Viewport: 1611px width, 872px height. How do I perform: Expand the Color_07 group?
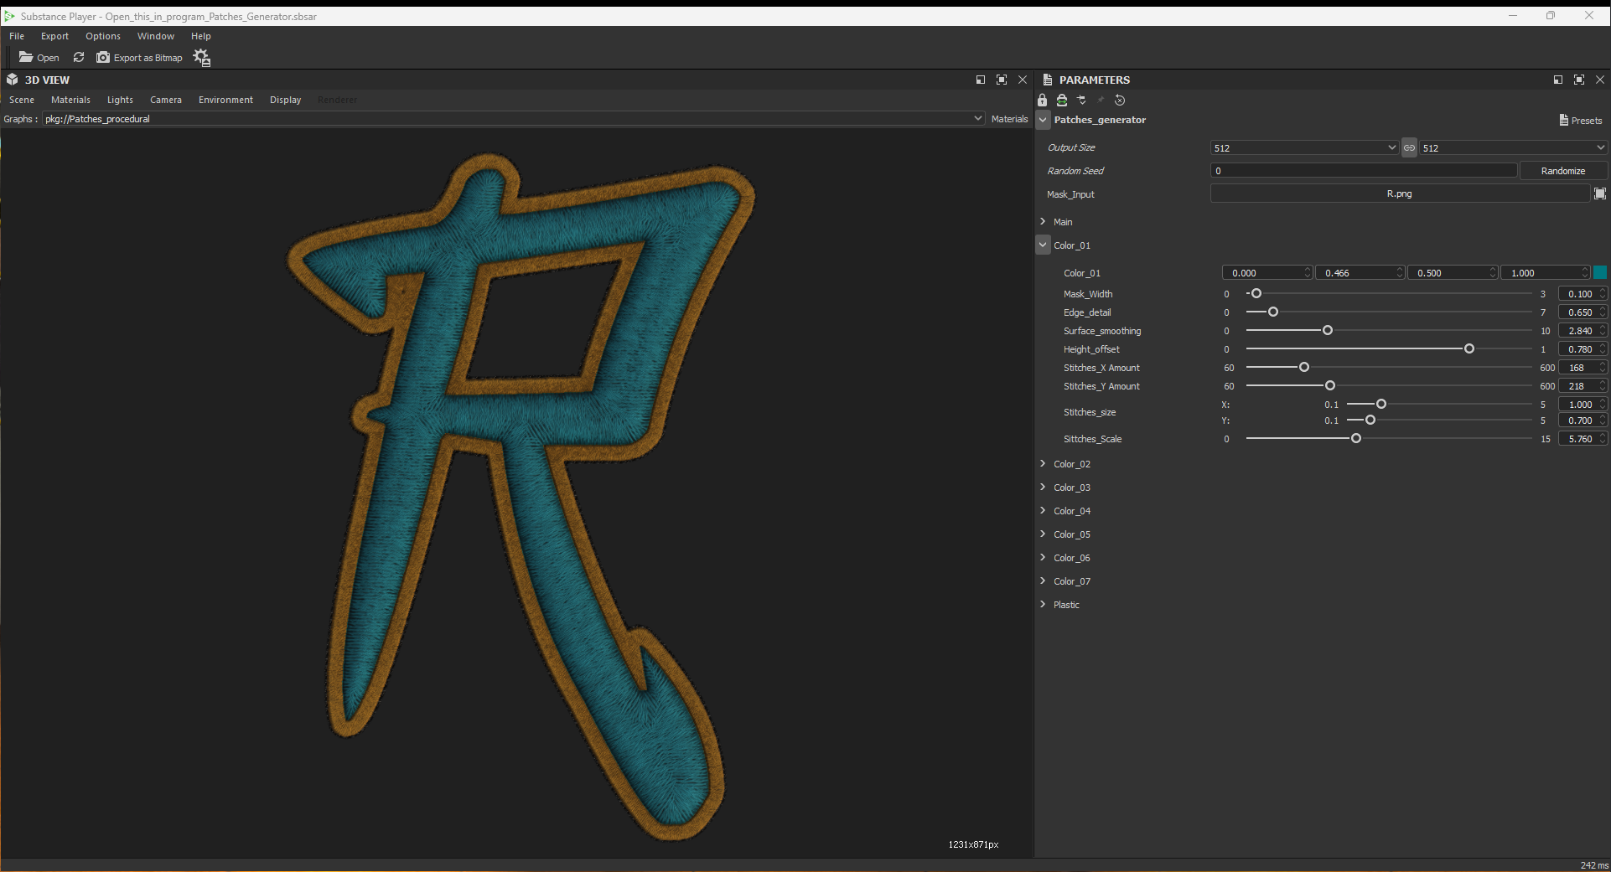click(1043, 580)
